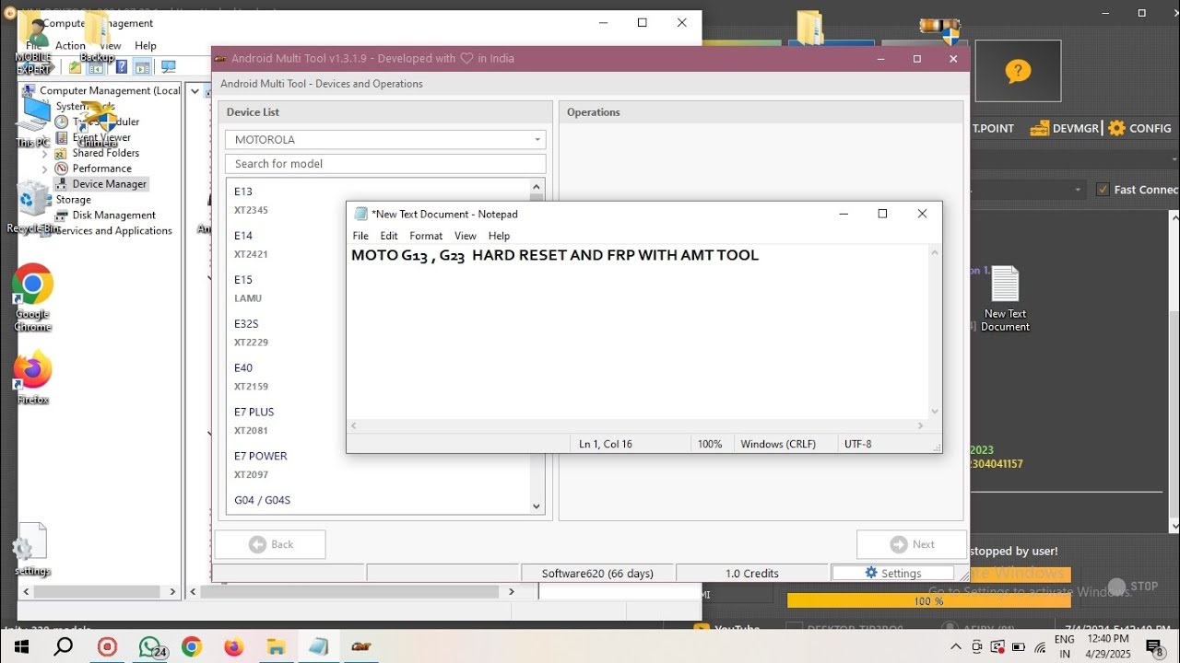Click the STOP button in dark tool

click(1133, 586)
